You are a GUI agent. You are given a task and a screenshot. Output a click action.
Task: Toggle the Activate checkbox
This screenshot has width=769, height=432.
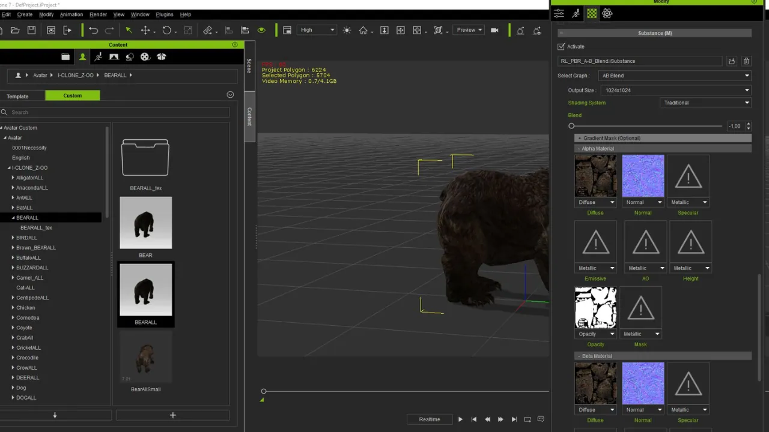point(561,46)
